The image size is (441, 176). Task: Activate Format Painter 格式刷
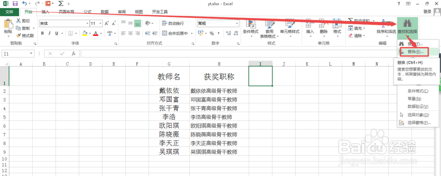(x=25, y=36)
